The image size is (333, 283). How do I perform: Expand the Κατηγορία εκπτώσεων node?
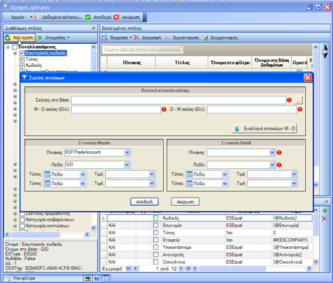15,226
